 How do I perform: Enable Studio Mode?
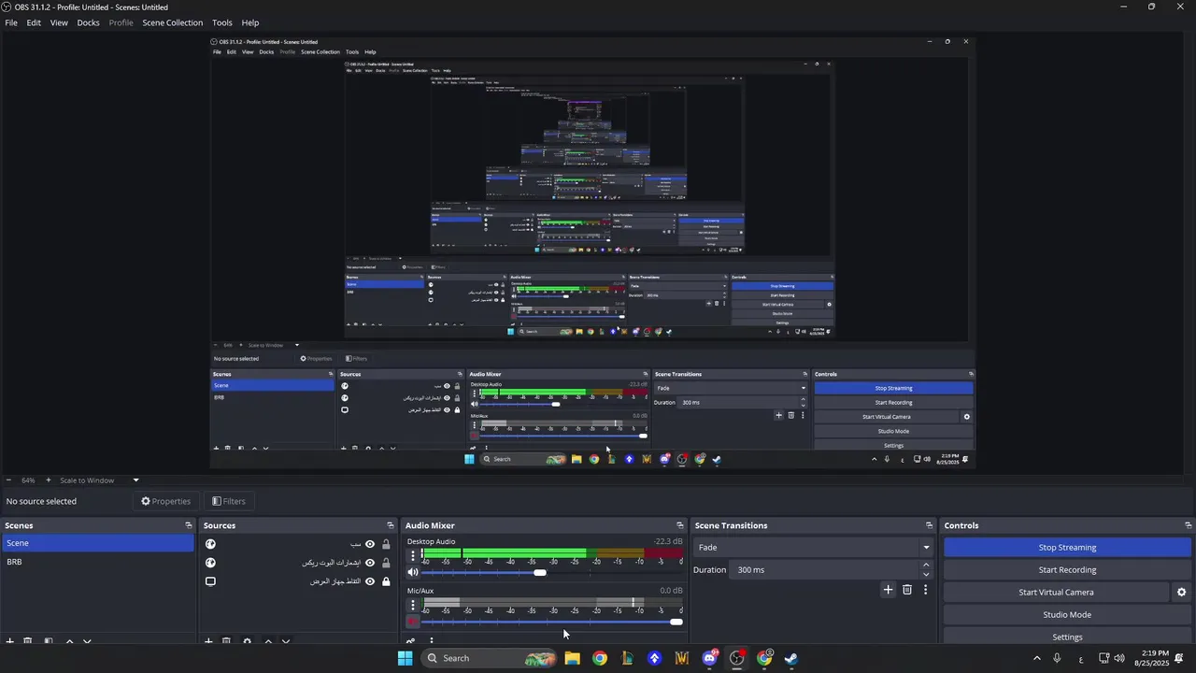coord(1067,615)
